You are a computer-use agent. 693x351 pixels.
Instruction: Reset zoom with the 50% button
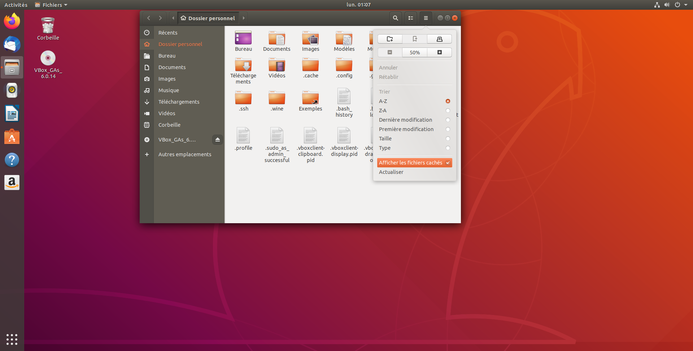[x=415, y=52]
